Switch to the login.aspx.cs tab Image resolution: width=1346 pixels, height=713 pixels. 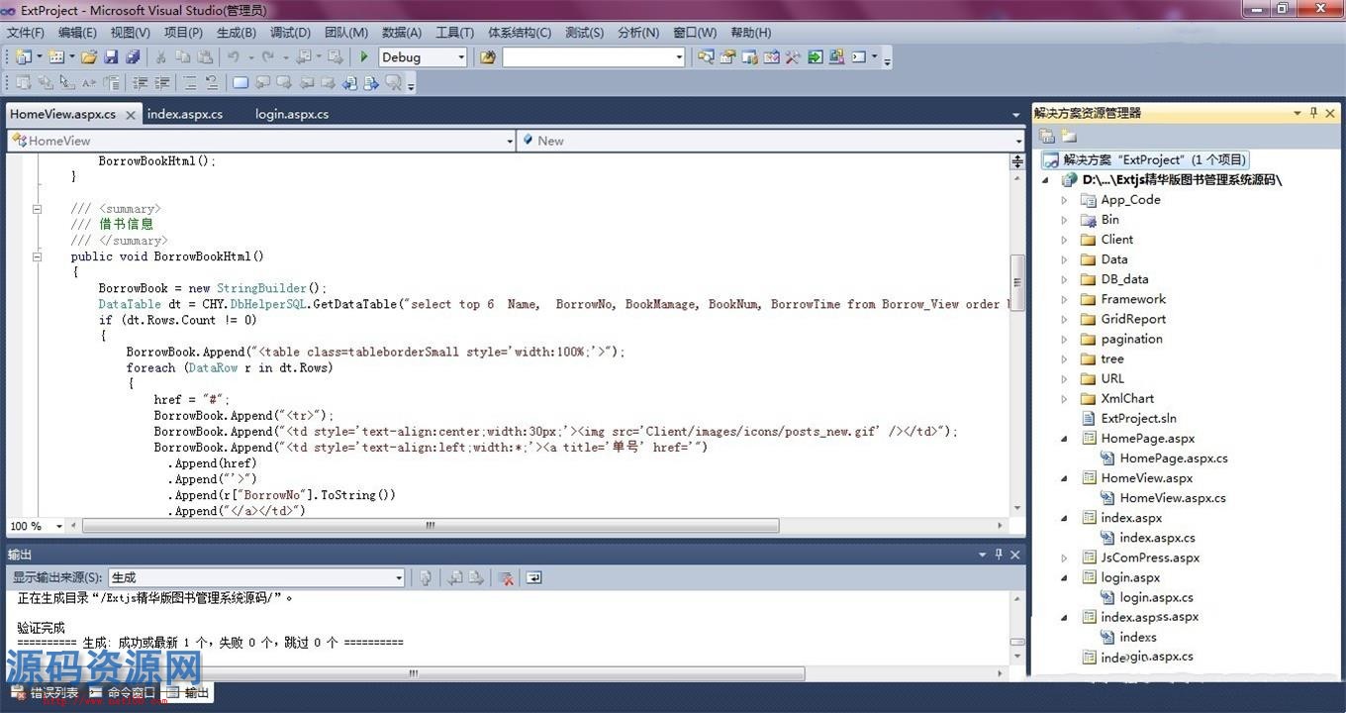(x=292, y=114)
